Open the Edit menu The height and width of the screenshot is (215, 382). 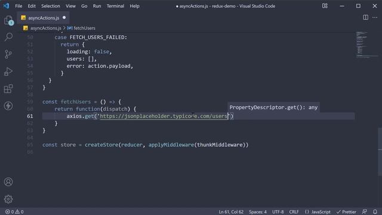pos(32,6)
